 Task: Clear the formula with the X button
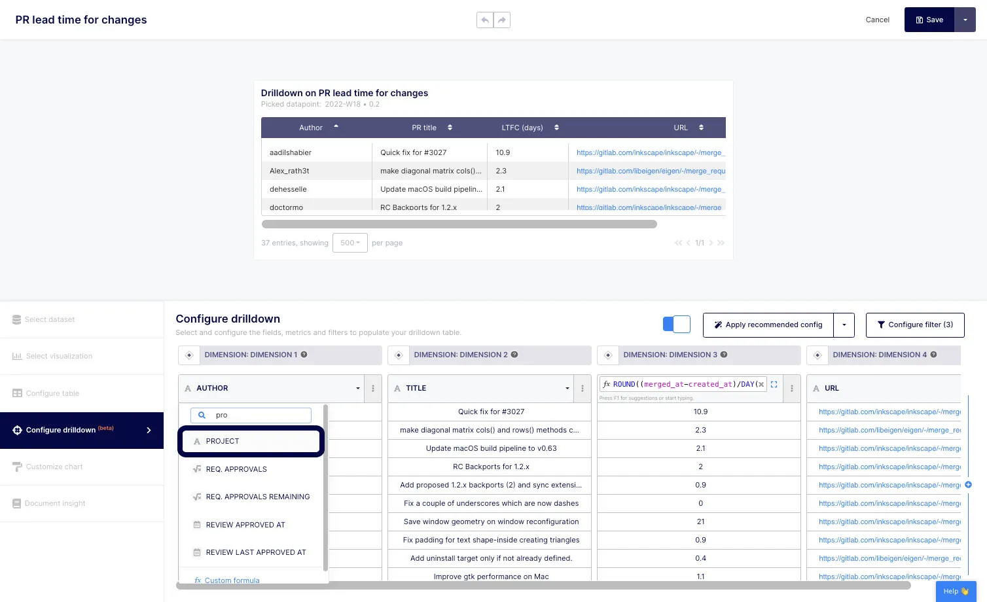coord(761,384)
